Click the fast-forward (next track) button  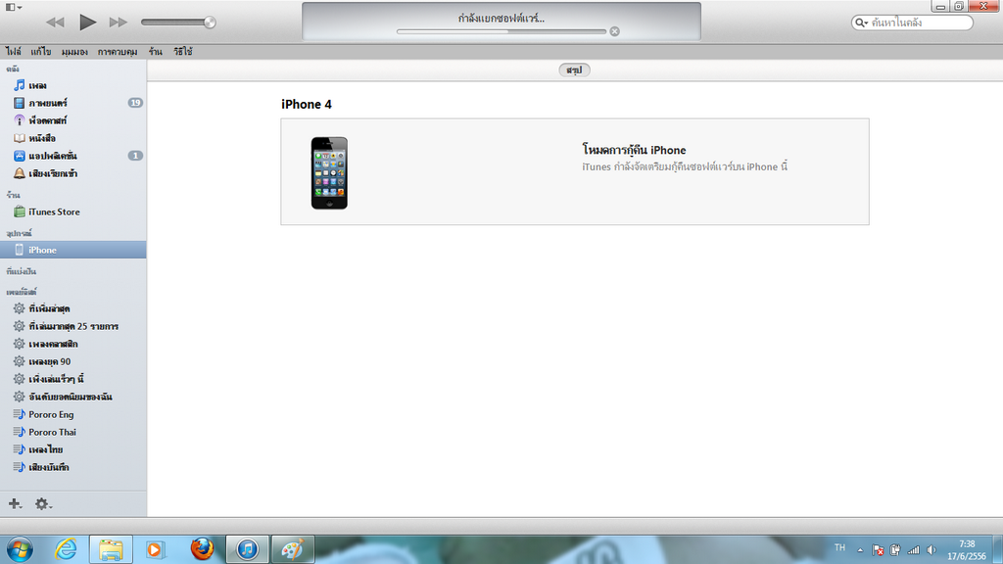coord(118,23)
